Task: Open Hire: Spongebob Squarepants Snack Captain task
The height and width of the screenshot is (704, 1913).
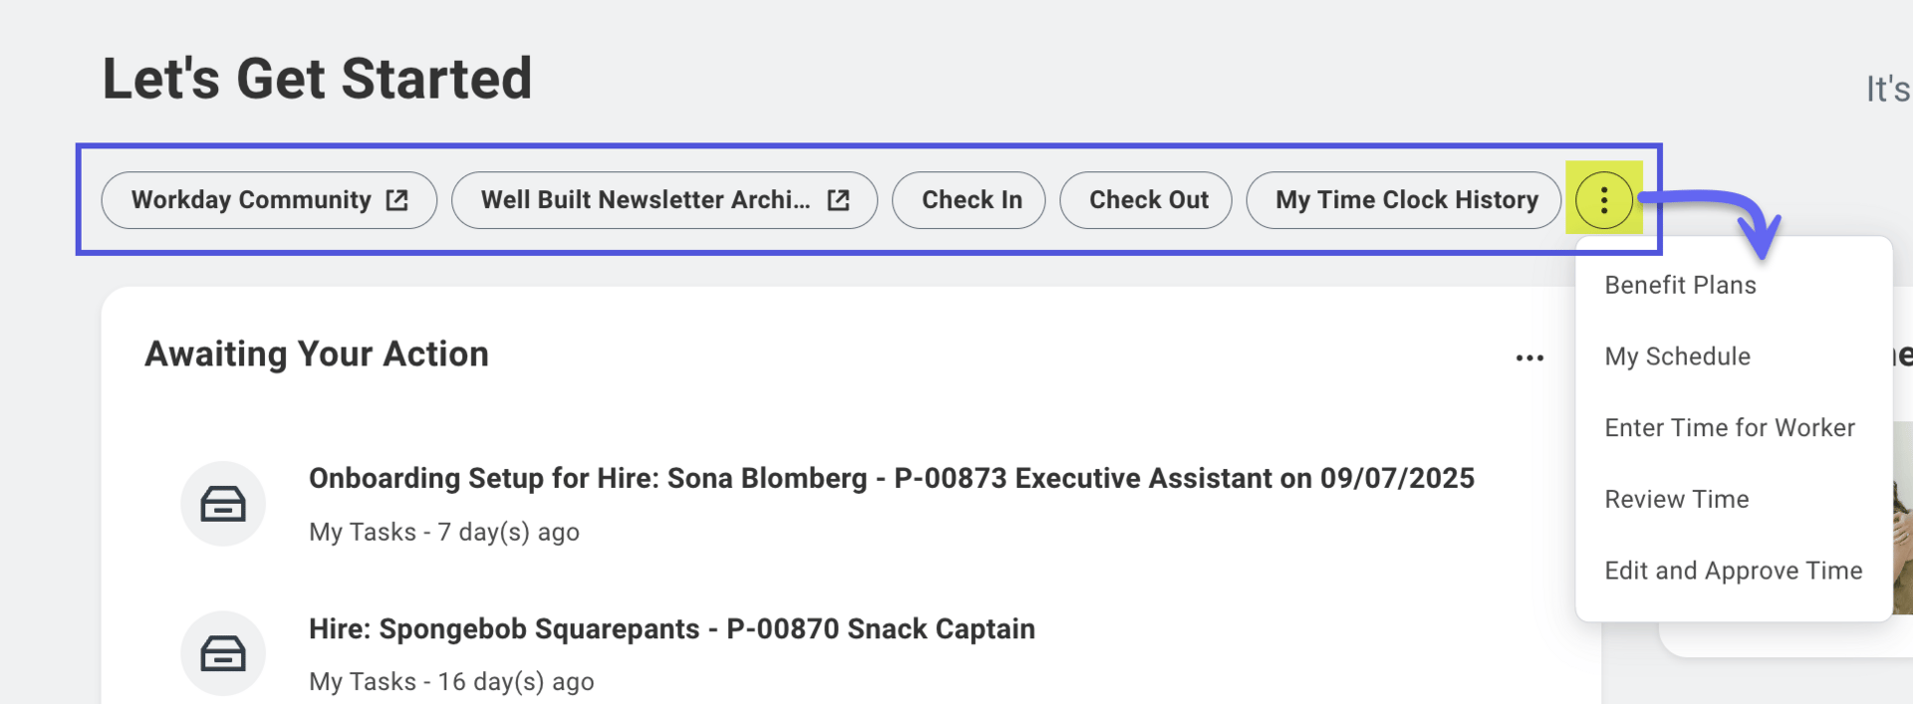Action: (672, 629)
